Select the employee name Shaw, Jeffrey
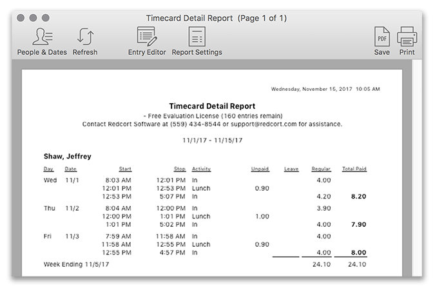The width and height of the screenshot is (435, 290). point(67,156)
